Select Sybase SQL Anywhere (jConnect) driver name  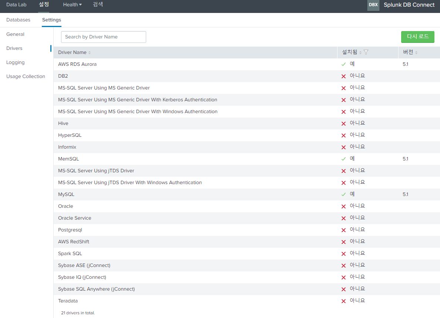click(x=96, y=289)
